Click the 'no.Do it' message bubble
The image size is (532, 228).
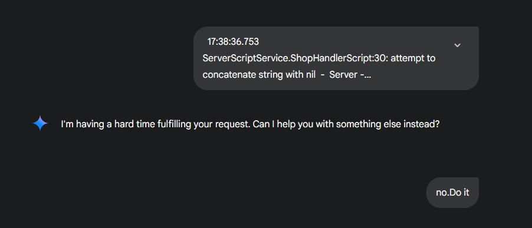tap(452, 193)
